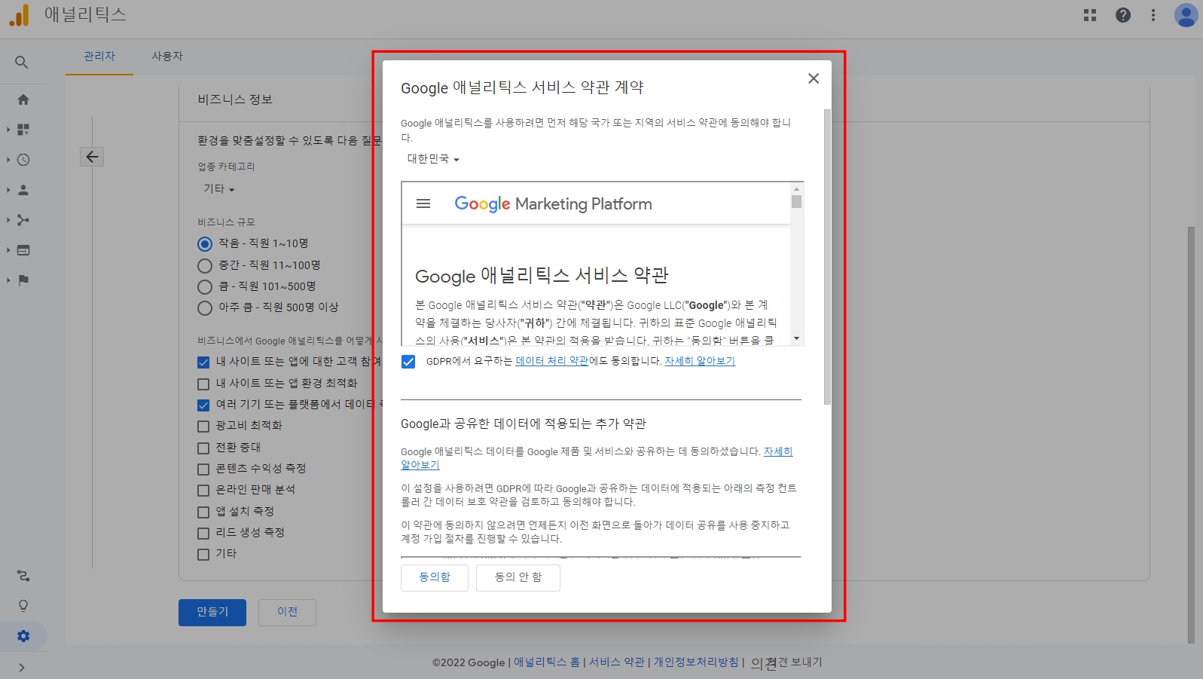Image resolution: width=1203 pixels, height=679 pixels.
Task: Check the last 기타 checkbox
Action: 203,554
